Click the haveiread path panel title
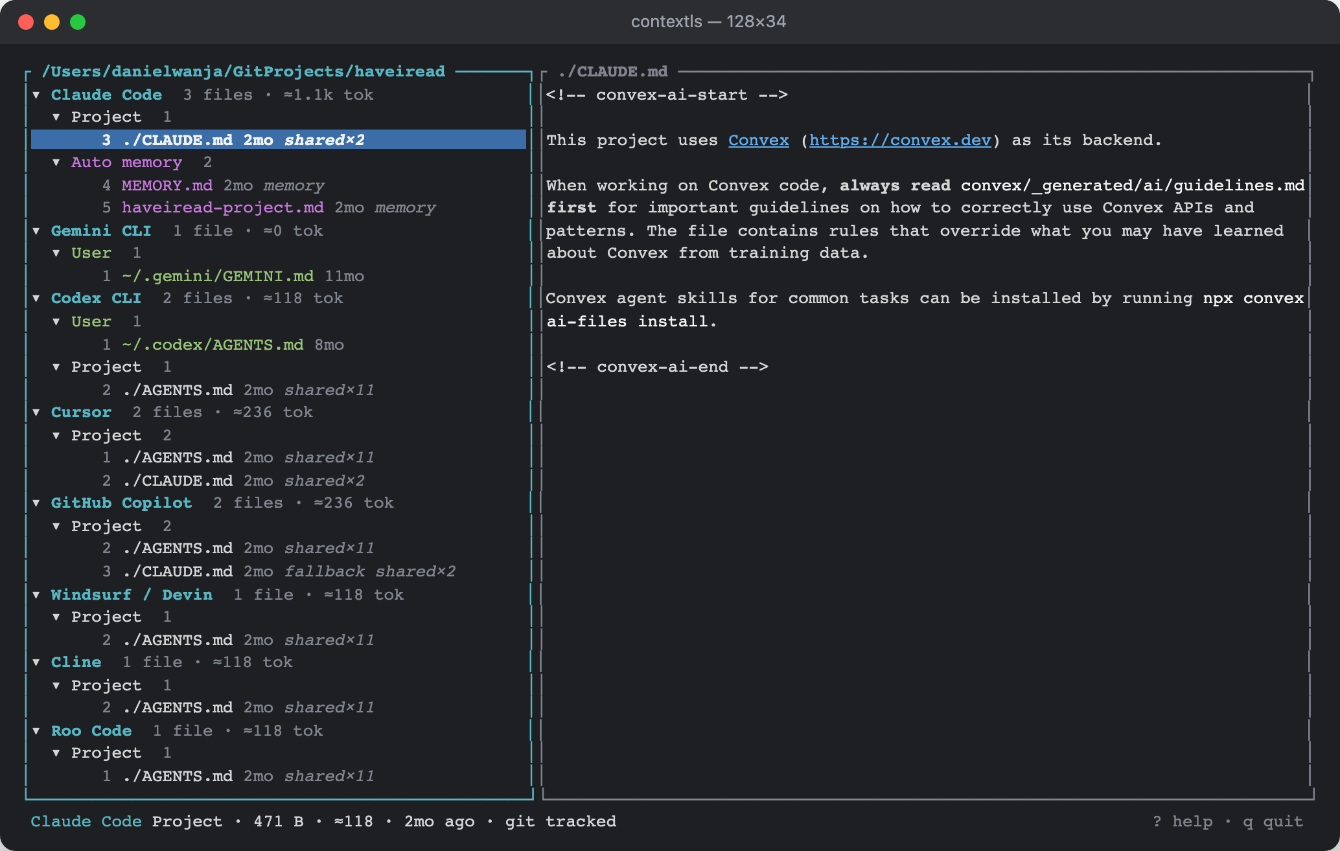 (243, 71)
